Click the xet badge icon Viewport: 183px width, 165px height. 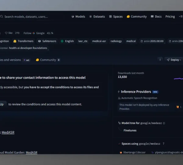pyautogui.click(x=27, y=60)
